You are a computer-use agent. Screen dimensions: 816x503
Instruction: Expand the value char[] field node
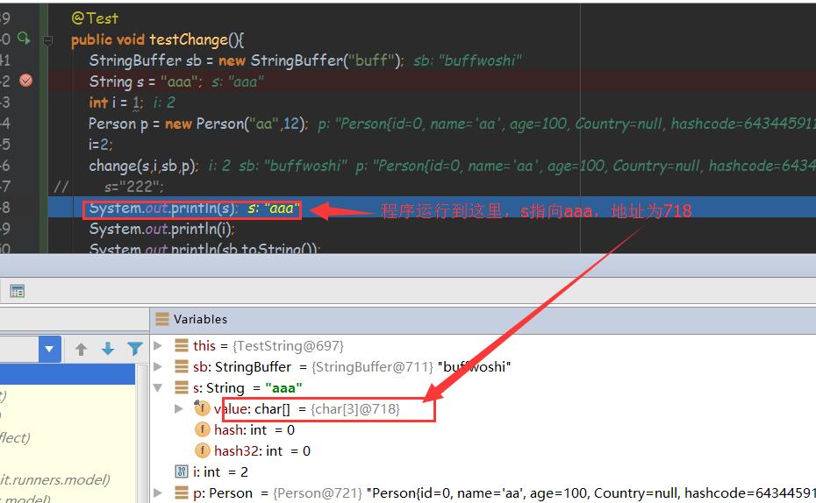(x=178, y=409)
